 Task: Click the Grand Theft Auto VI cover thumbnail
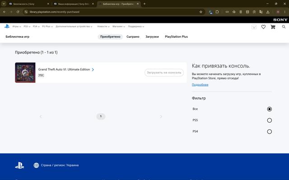25,72
